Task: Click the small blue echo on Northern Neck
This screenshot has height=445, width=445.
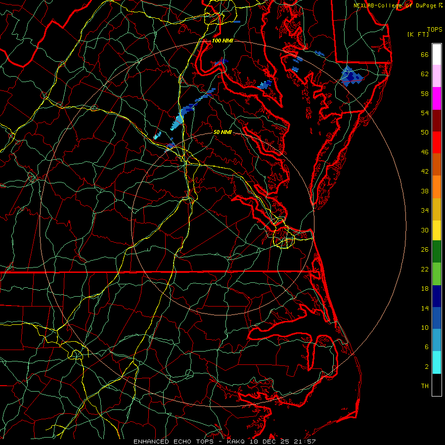Action: 265,84
